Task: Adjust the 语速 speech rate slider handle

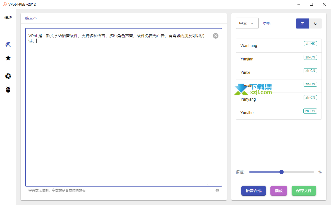Action: [281, 172]
